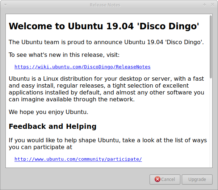This screenshot has height=190, width=218.
Task: Click the 'We hope you enjoy Ubuntu.' line
Action: tap(49, 112)
